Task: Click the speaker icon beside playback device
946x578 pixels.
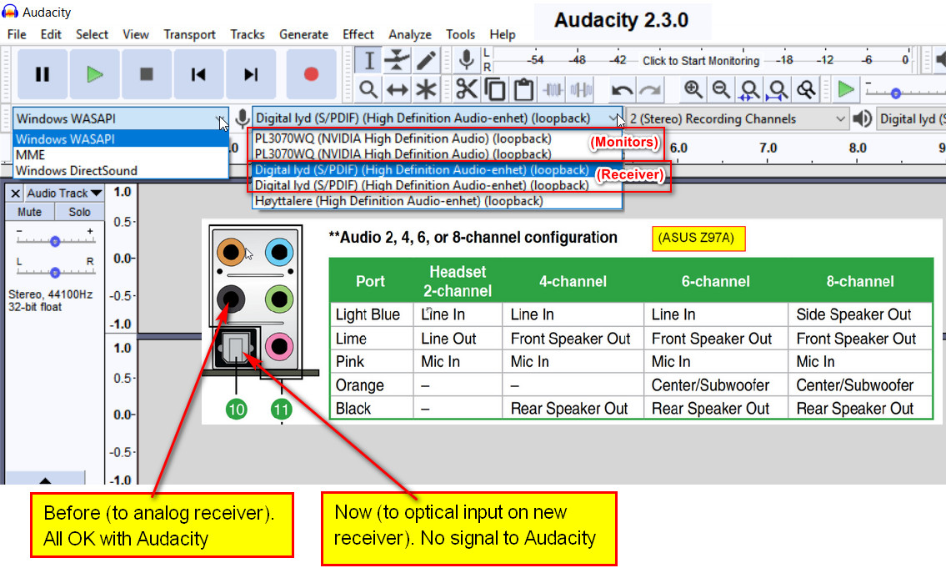Action: pos(863,119)
